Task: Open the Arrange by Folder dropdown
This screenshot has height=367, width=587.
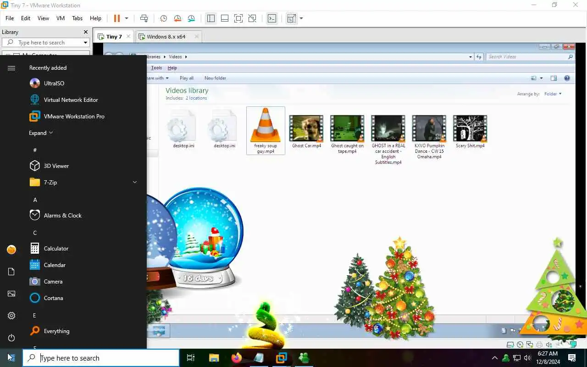Action: click(553, 94)
